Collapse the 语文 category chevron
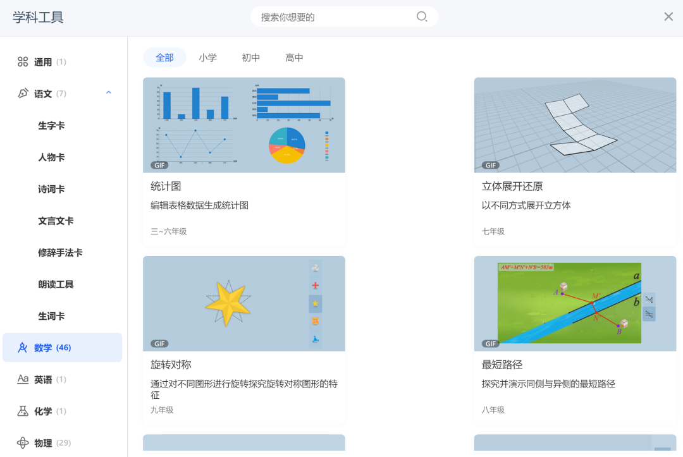 click(108, 92)
